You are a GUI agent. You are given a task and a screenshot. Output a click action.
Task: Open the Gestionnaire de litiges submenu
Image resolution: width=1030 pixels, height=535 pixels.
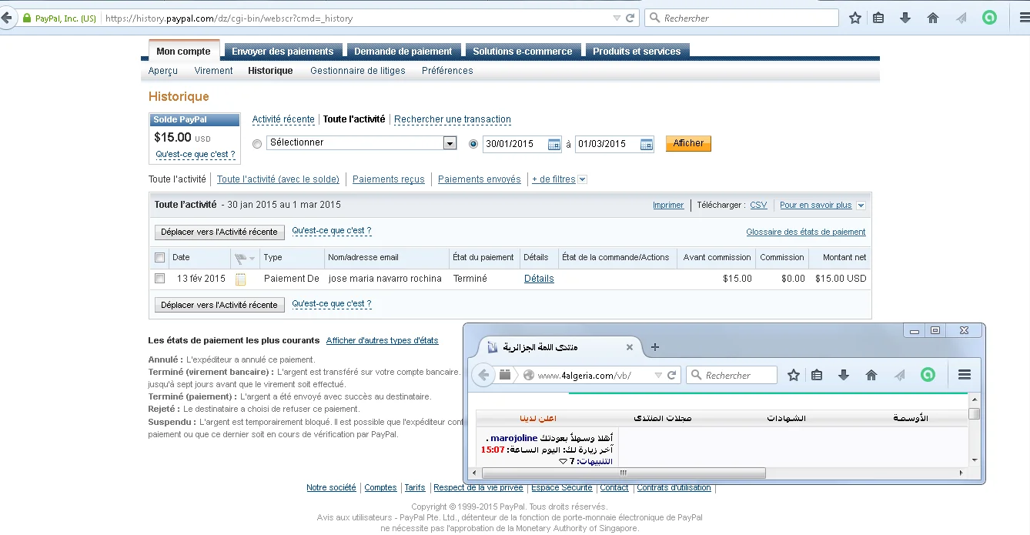click(x=357, y=71)
